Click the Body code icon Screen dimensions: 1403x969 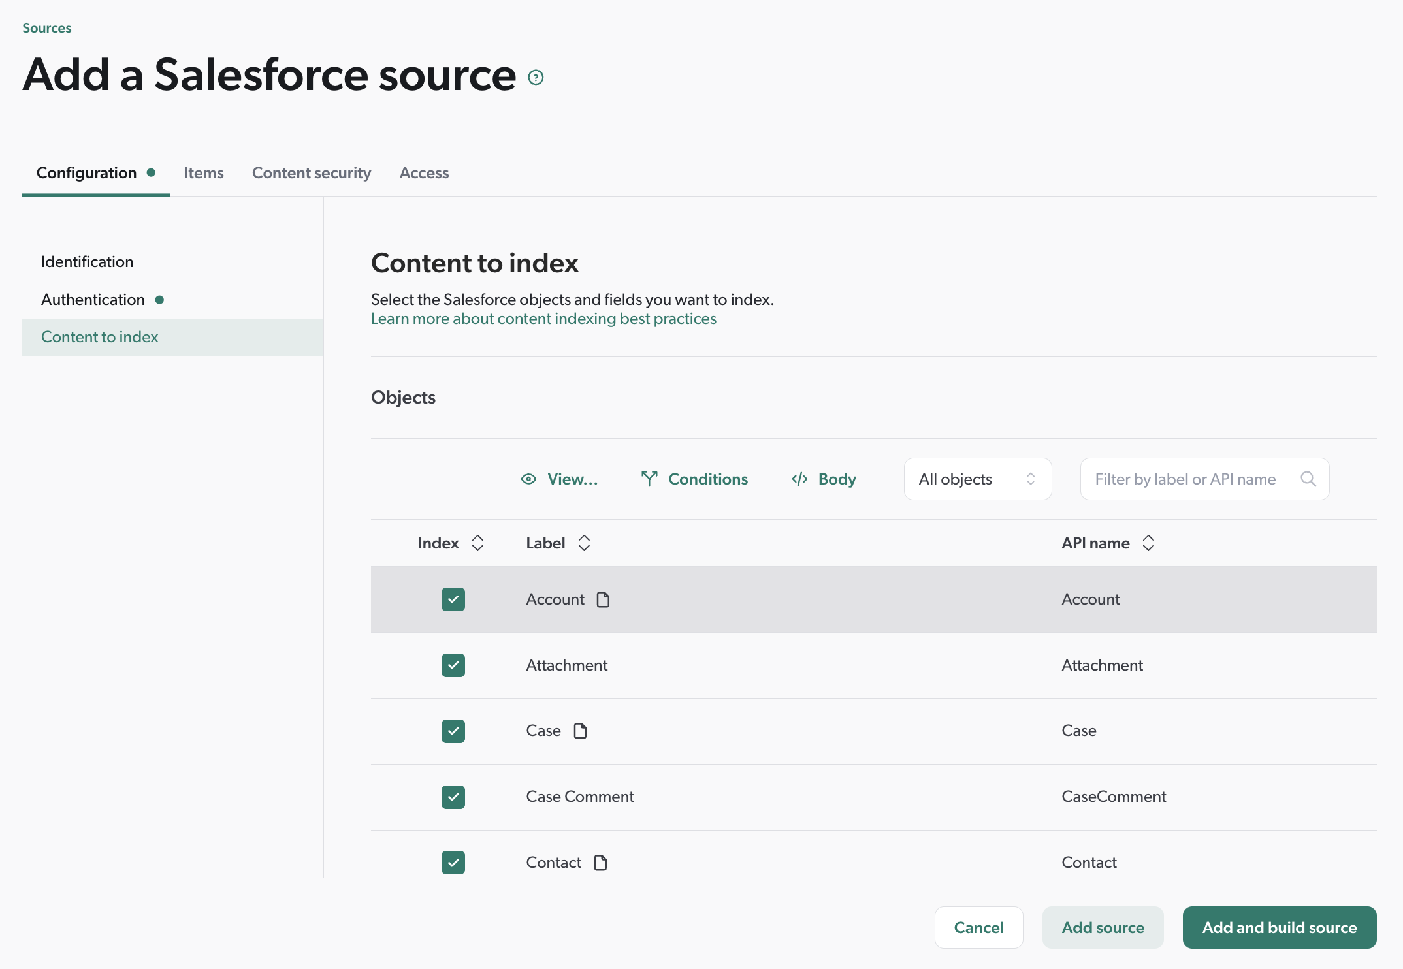(x=799, y=479)
